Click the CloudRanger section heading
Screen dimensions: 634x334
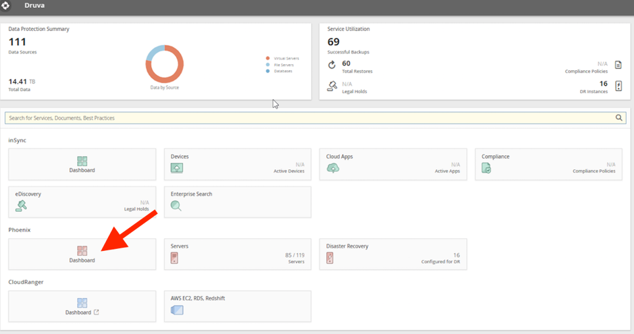tap(26, 282)
